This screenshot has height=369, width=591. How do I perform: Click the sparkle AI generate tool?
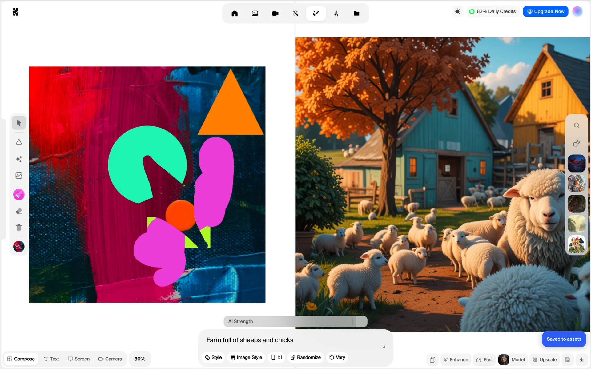19,159
